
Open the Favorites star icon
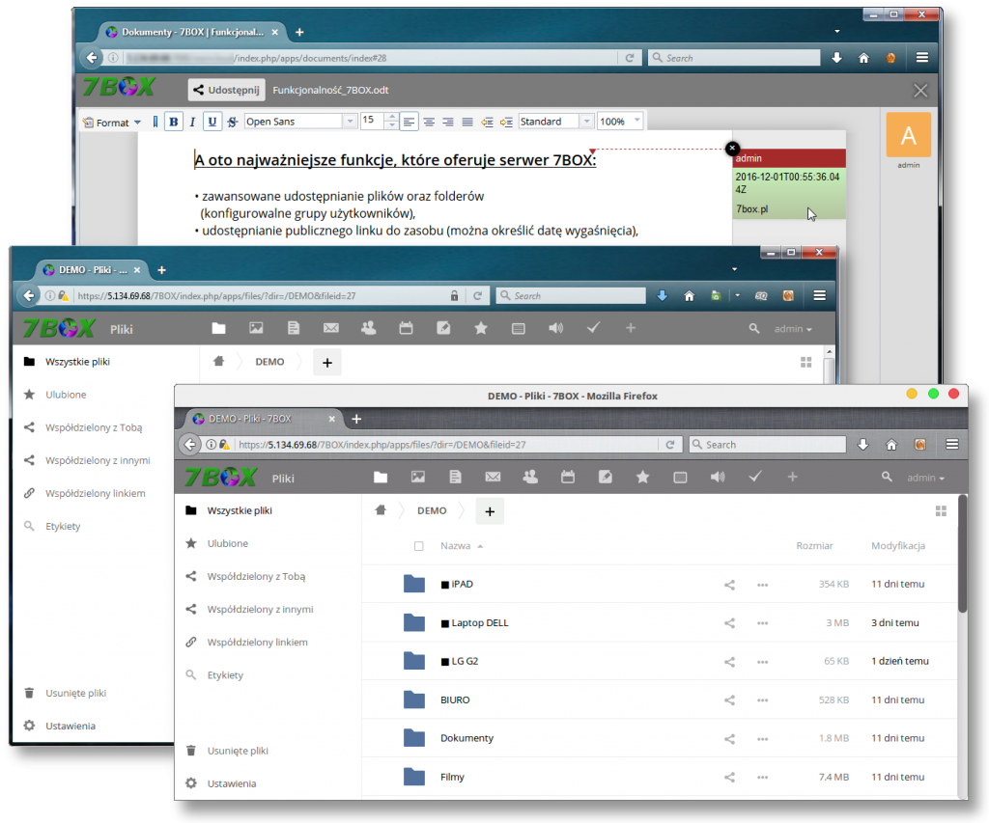click(643, 477)
